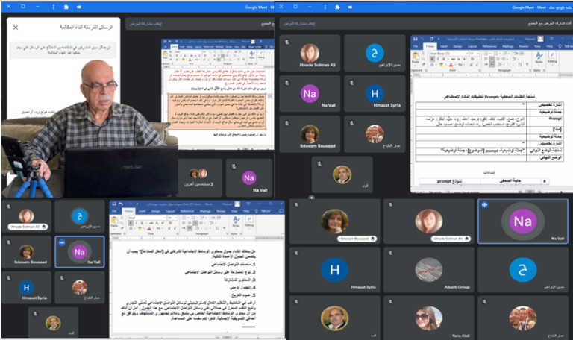The height and width of the screenshot is (340, 573).
Task: Click speaking indicator on large Na Vall tile
Action: [484, 205]
